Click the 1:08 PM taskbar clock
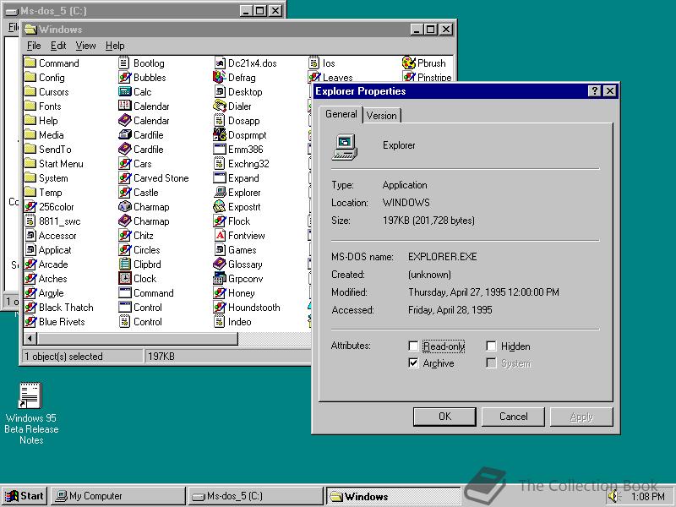Viewport: 676px width, 507px height. click(x=647, y=497)
